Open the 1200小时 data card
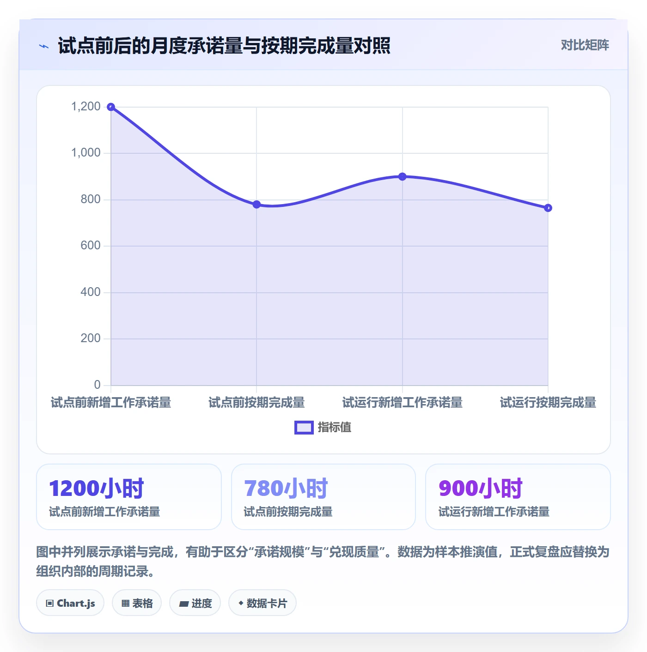Screen dimensions: 647x652 coord(129,497)
